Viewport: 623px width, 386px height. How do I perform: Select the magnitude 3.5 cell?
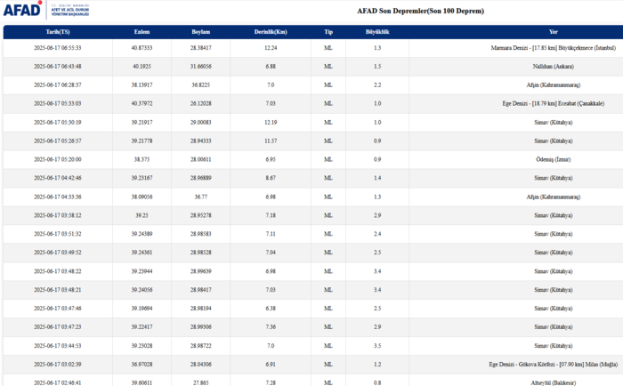(377, 346)
